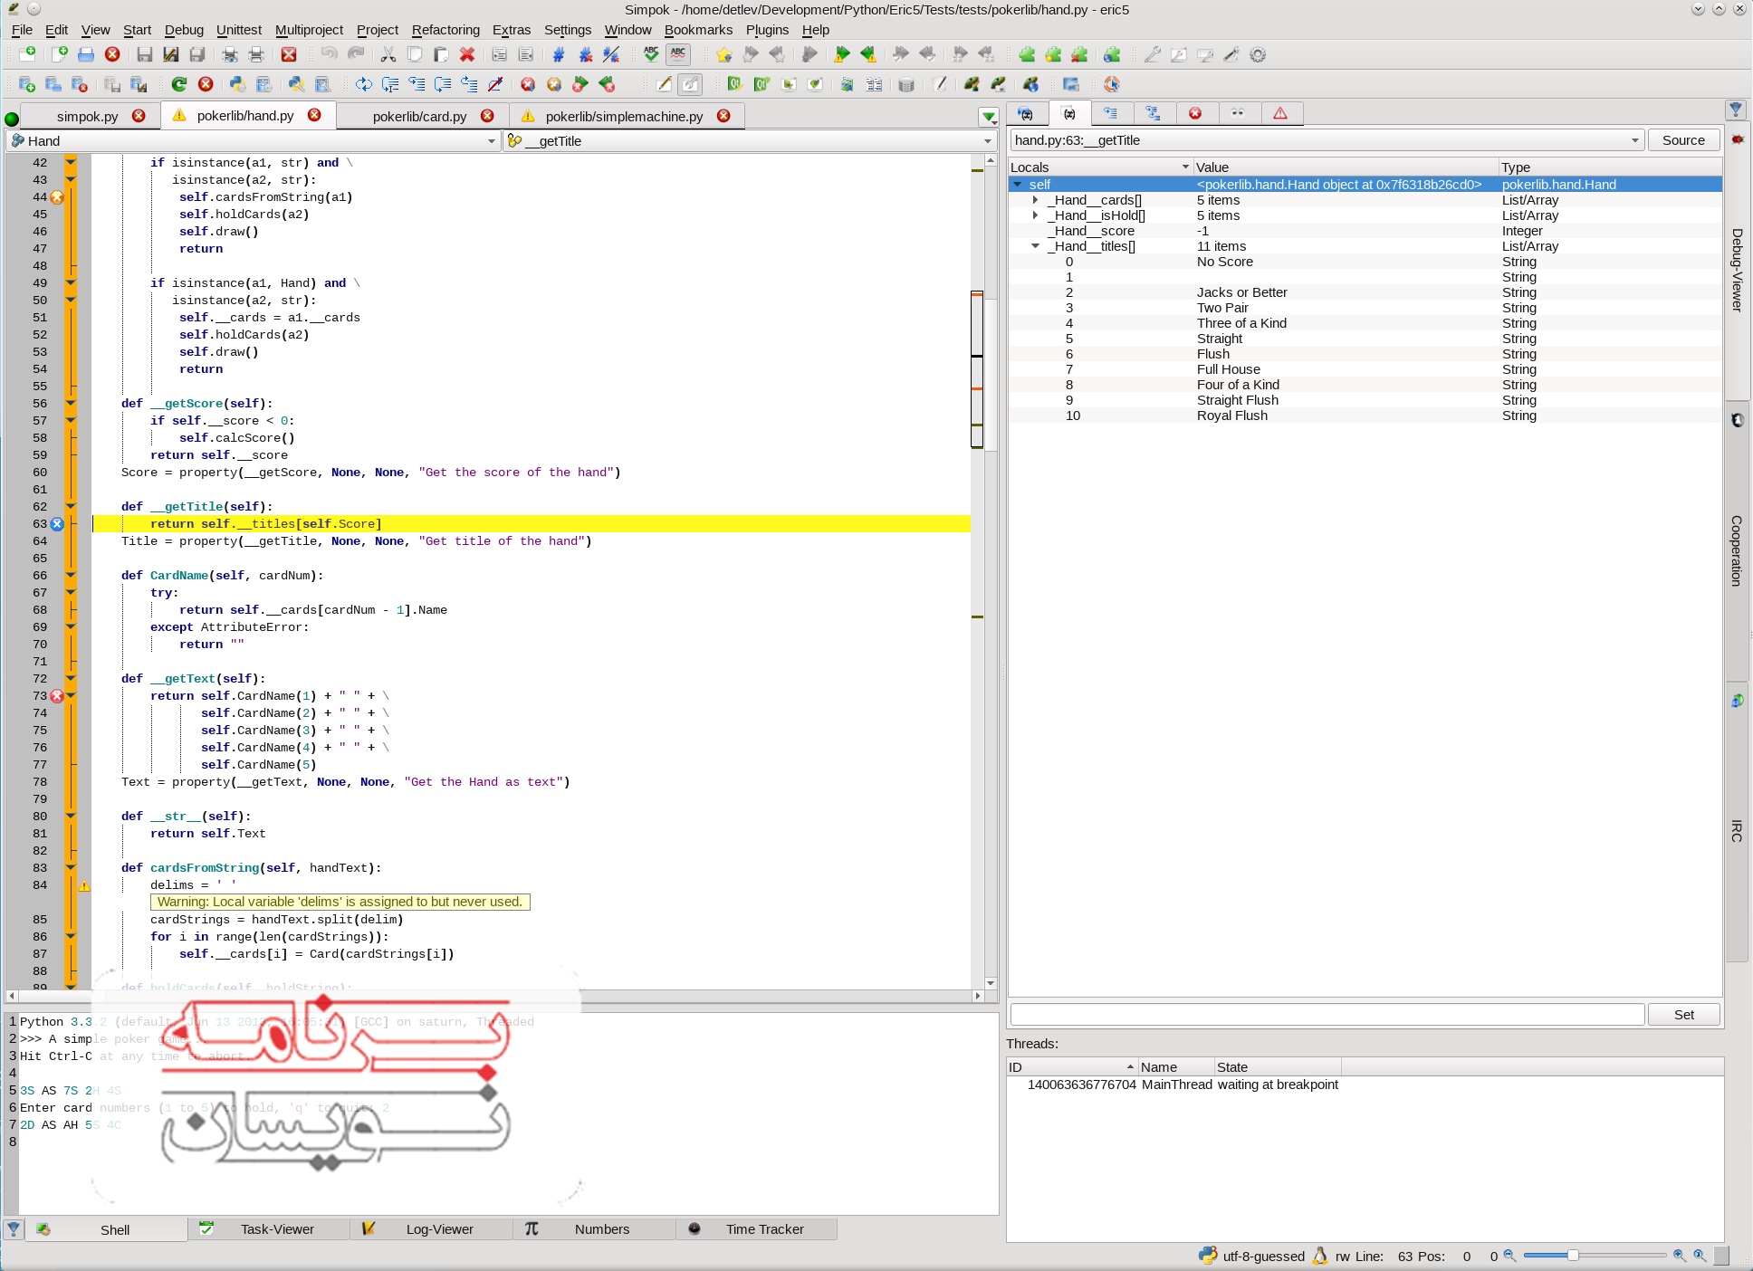Collapse the _Hand__titles[] list
The image size is (1753, 1271).
1035,246
